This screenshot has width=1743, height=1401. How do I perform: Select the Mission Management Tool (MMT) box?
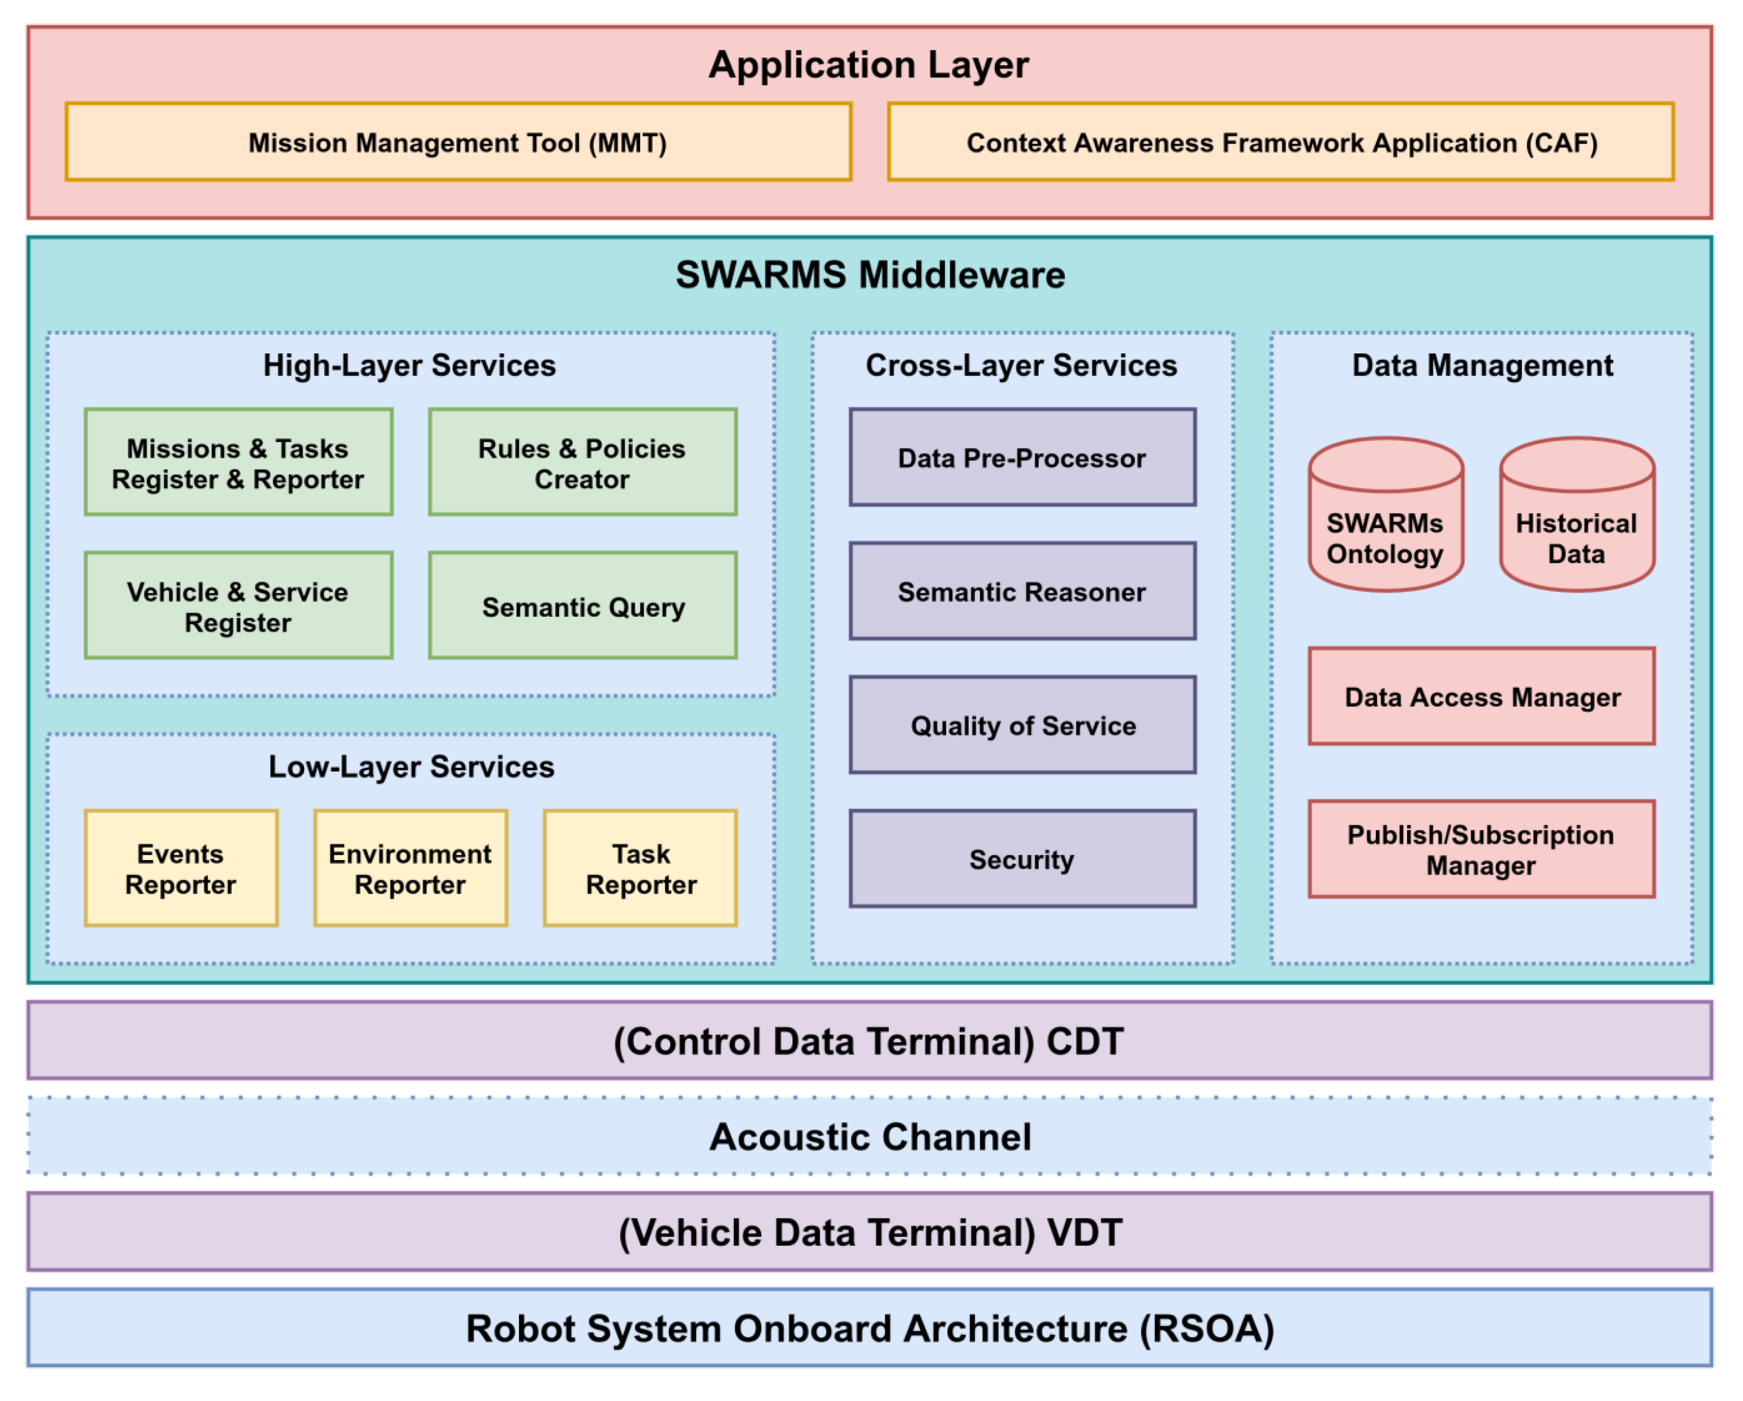tap(457, 142)
